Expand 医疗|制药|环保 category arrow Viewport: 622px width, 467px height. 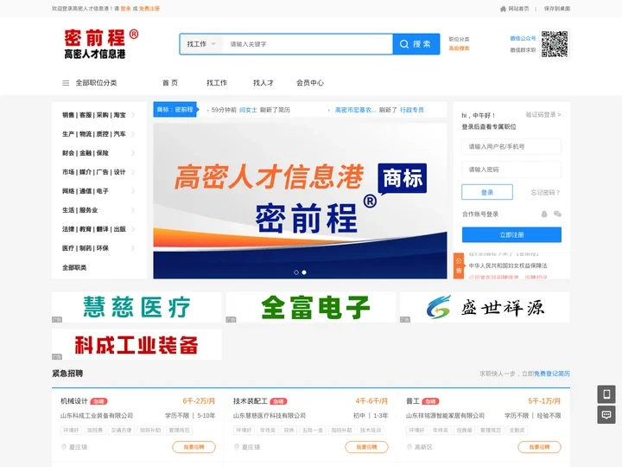tap(133, 248)
